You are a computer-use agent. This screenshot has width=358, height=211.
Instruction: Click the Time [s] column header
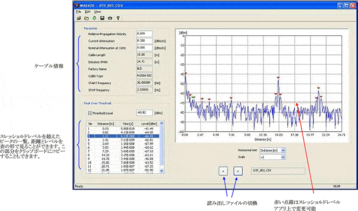pyautogui.click(x=128, y=124)
